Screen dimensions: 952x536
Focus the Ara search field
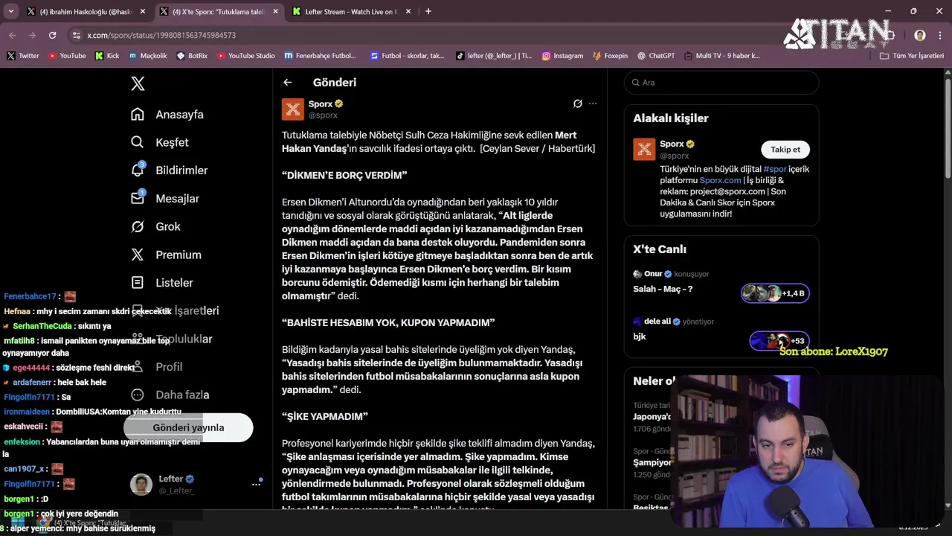click(x=721, y=83)
